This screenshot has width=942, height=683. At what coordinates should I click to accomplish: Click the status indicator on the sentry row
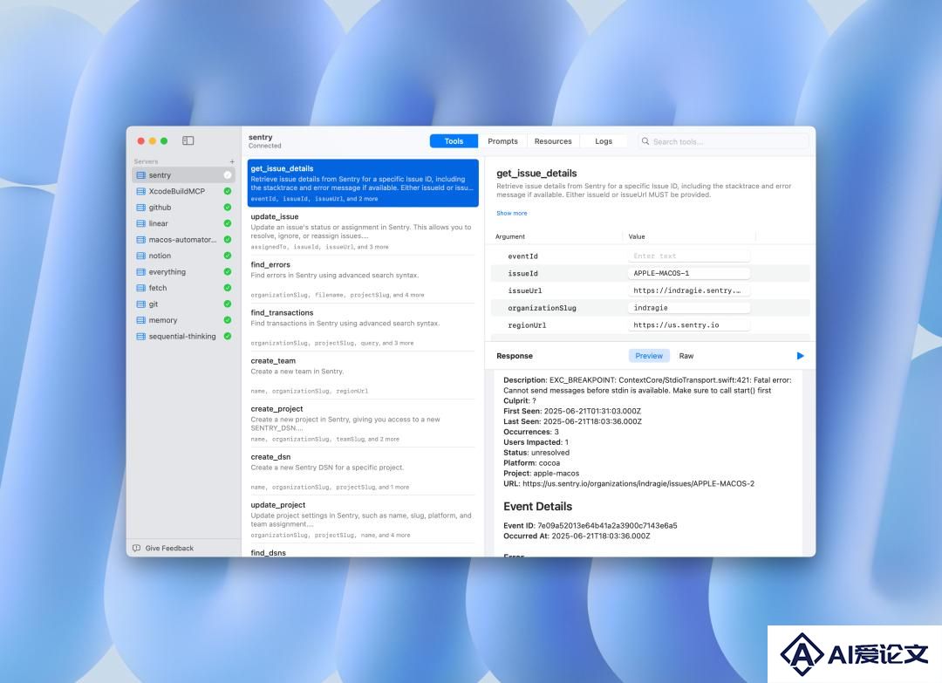(x=228, y=175)
